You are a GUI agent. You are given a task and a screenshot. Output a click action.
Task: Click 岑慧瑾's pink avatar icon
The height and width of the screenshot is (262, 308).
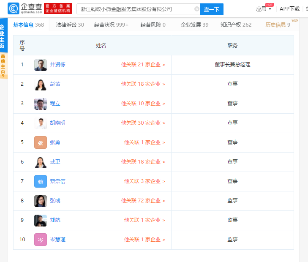pos(41,240)
